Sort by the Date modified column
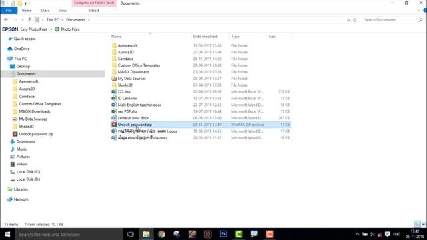The height and width of the screenshot is (240, 427). point(205,37)
